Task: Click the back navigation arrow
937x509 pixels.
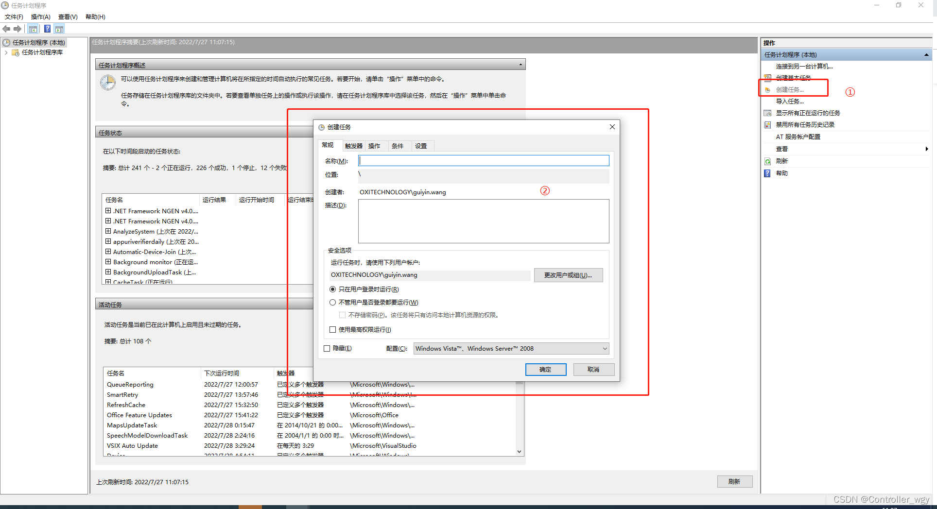Action: coord(6,29)
